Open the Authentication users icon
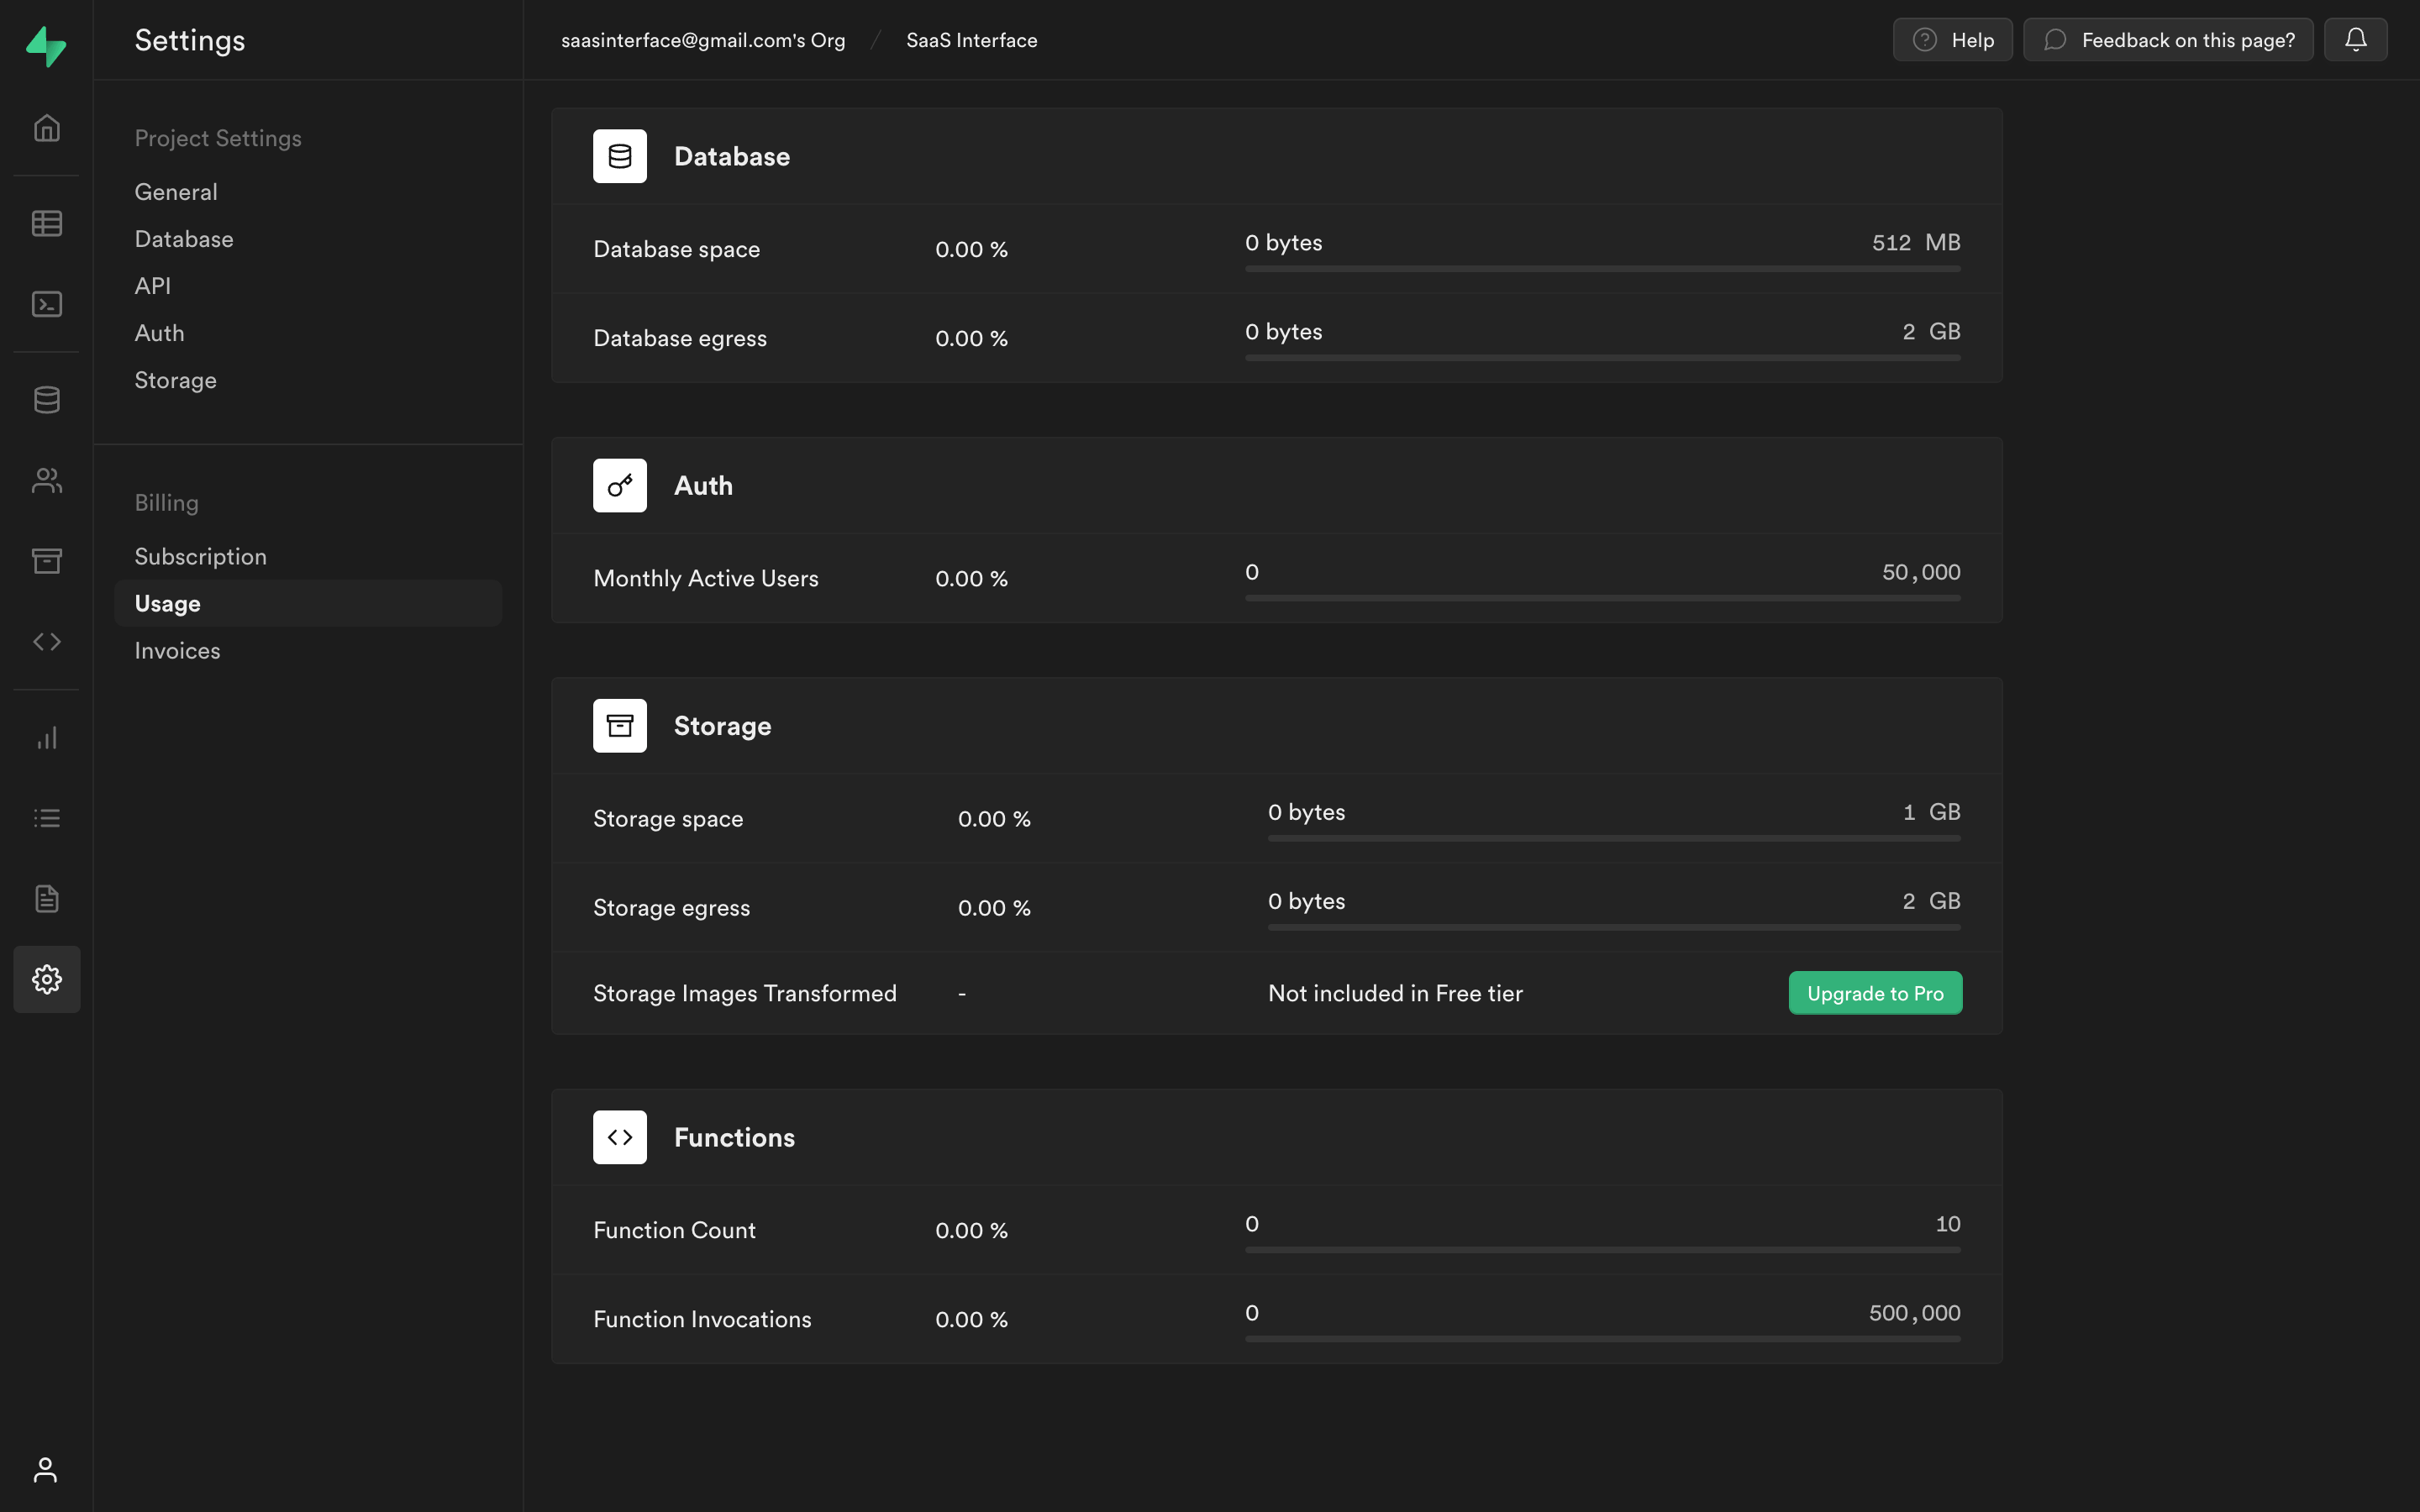Screen dimensions: 2420x1512 tap(46, 480)
